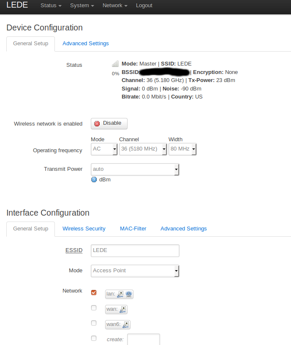Image resolution: width=291 pixels, height=345 pixels.
Task: Tick the wan6 network checkbox
Action: click(94, 323)
